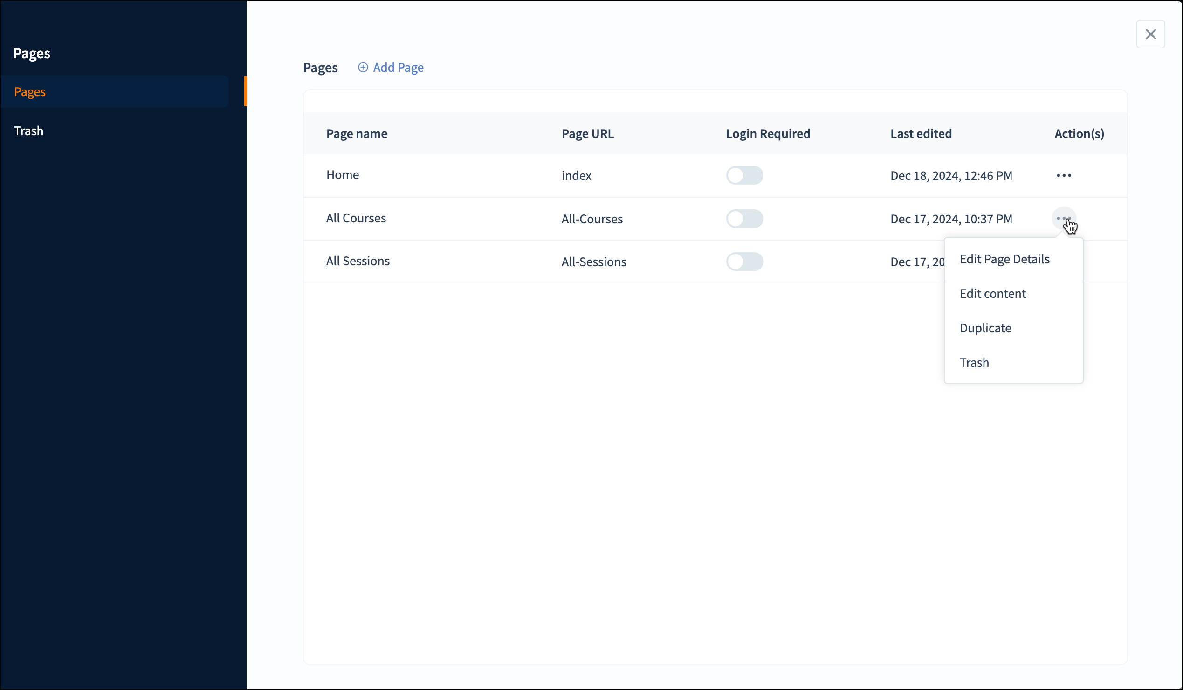Toggle Login Required for the Home page

[x=744, y=176]
